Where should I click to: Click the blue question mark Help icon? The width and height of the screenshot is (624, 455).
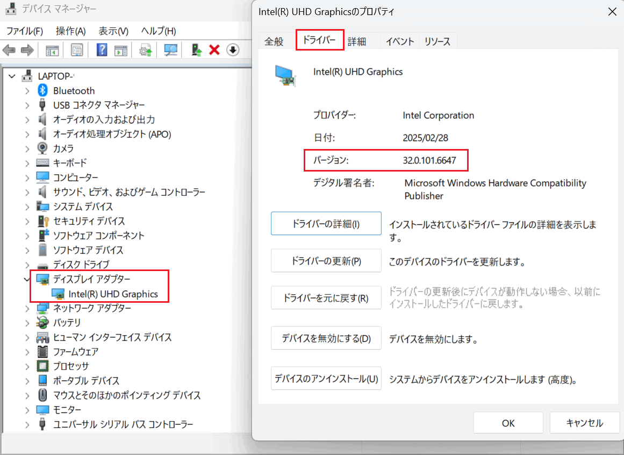click(x=102, y=50)
